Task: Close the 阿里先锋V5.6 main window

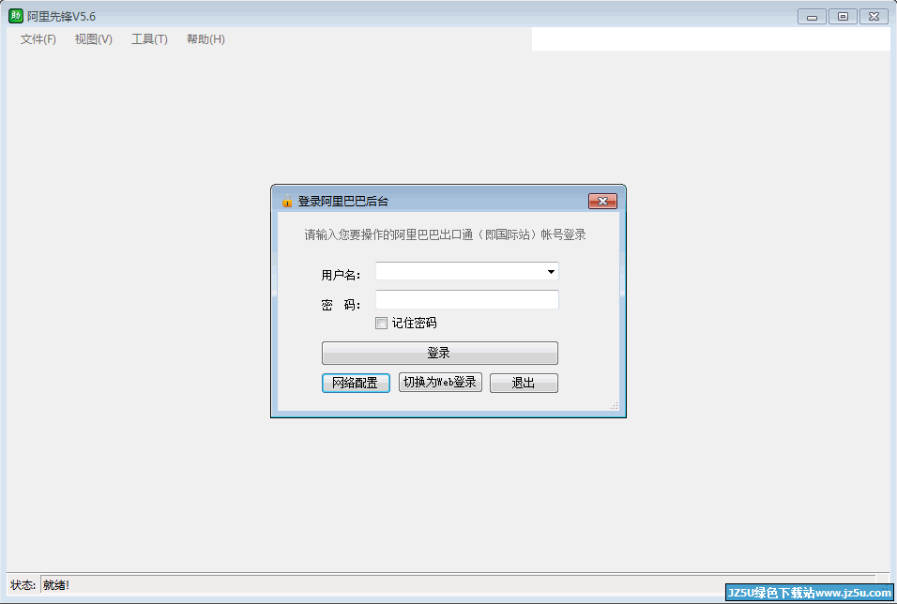Action: pyautogui.click(x=874, y=17)
